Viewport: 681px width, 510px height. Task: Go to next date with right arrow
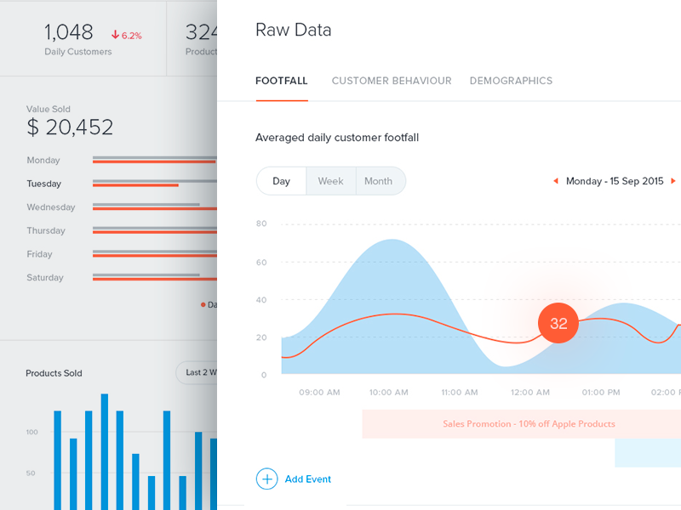[673, 181]
